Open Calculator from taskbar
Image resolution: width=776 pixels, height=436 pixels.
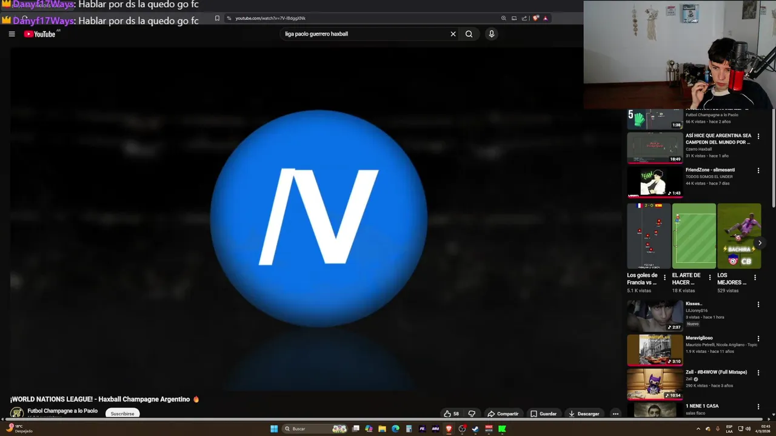pos(409,429)
